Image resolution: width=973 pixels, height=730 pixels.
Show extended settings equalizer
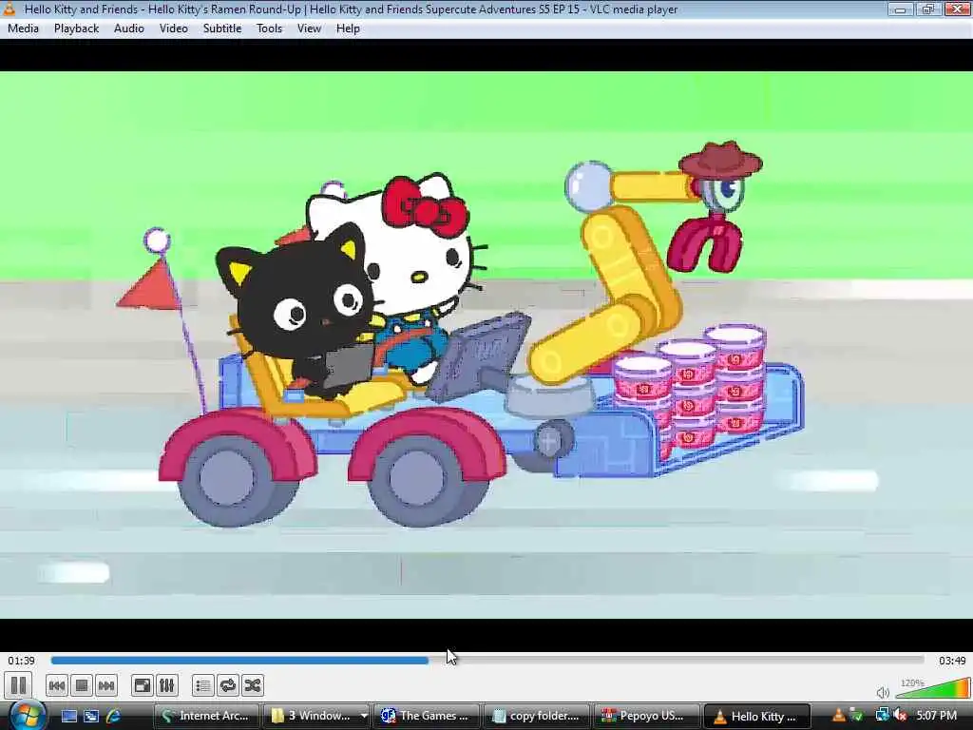point(167,686)
